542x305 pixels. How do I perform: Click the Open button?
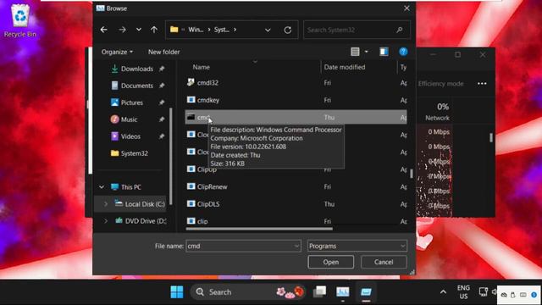[331, 262]
